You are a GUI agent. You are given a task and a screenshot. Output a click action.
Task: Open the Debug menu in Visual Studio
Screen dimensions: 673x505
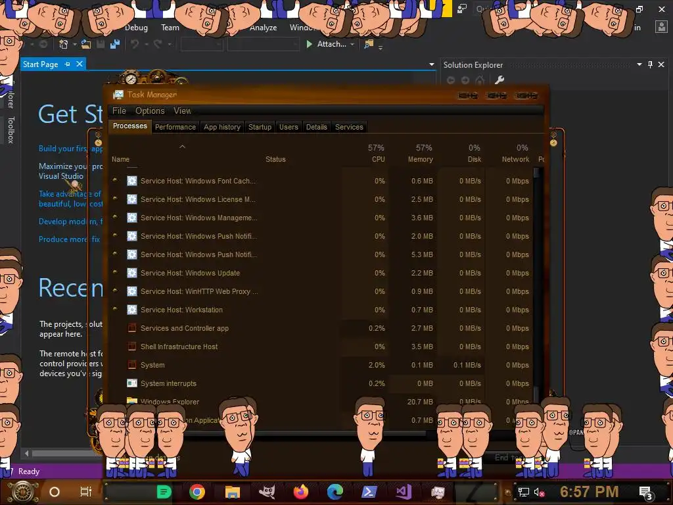136,28
